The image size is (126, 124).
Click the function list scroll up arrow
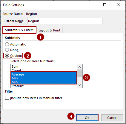pyautogui.click(x=79, y=67)
